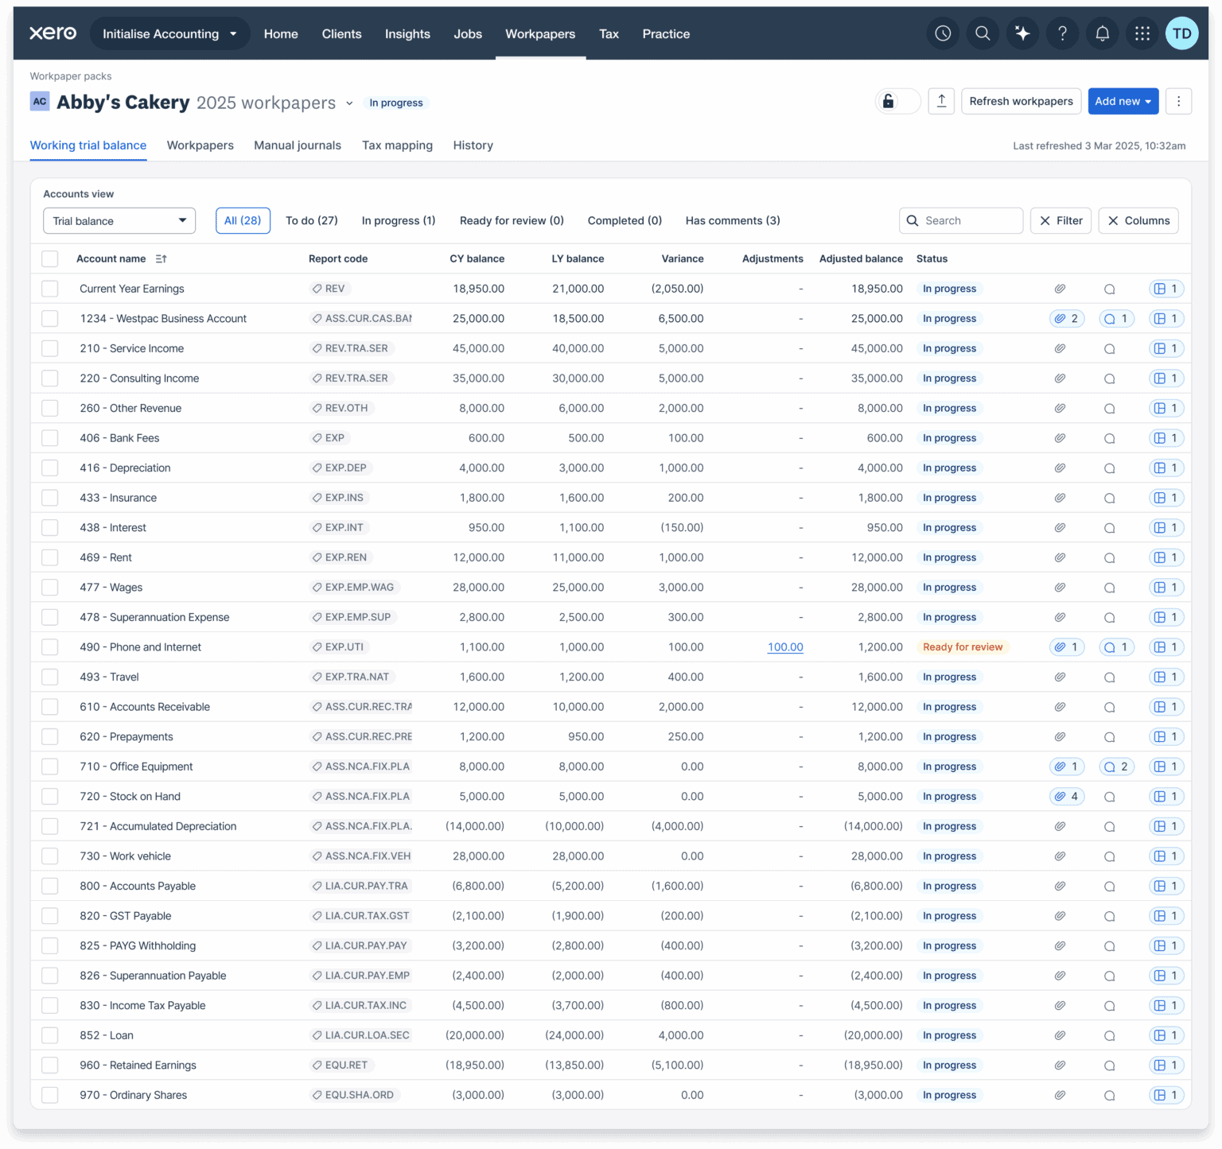Screen dimensions: 1222x1149
Task: Switch to the Tax mapping tab
Action: coord(397,146)
